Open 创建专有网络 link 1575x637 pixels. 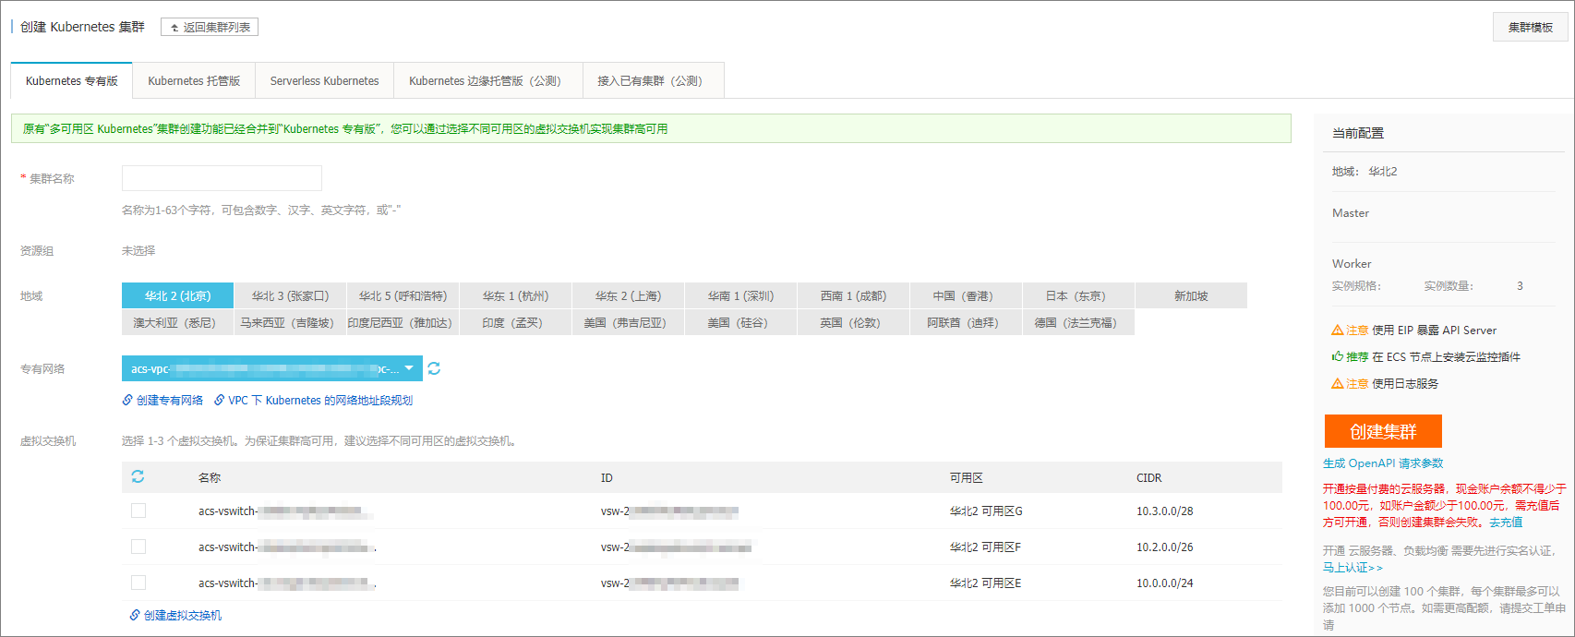(x=170, y=400)
